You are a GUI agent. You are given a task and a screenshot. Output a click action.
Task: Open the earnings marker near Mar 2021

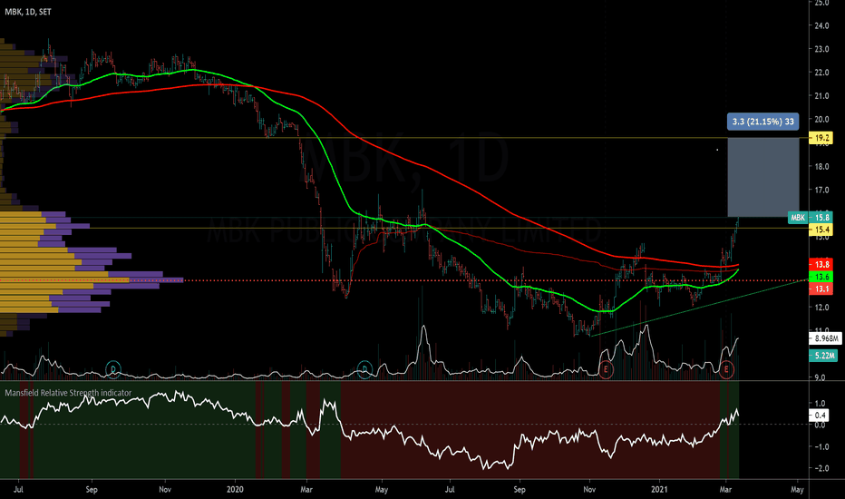726,369
